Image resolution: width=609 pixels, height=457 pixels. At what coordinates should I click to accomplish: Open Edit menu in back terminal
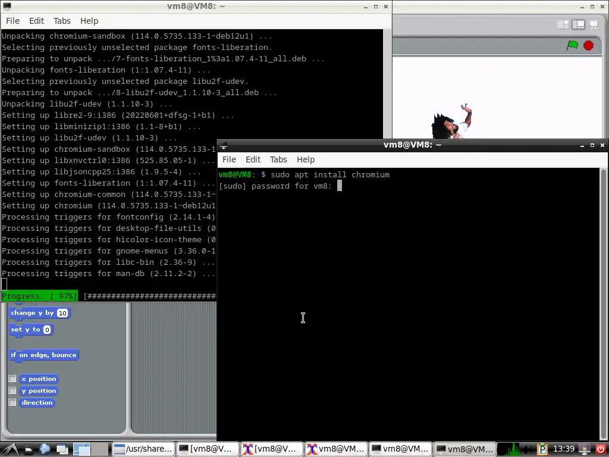[36, 21]
